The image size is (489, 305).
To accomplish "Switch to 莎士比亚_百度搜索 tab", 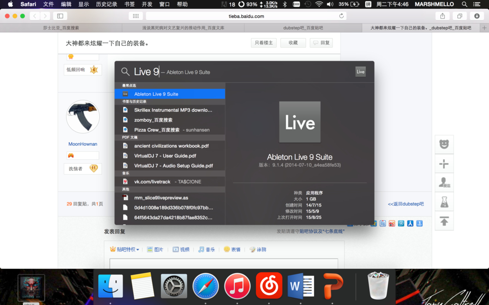I will click(61, 28).
